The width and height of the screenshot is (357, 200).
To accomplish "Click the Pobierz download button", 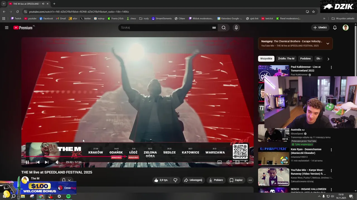I will (x=216, y=180).
